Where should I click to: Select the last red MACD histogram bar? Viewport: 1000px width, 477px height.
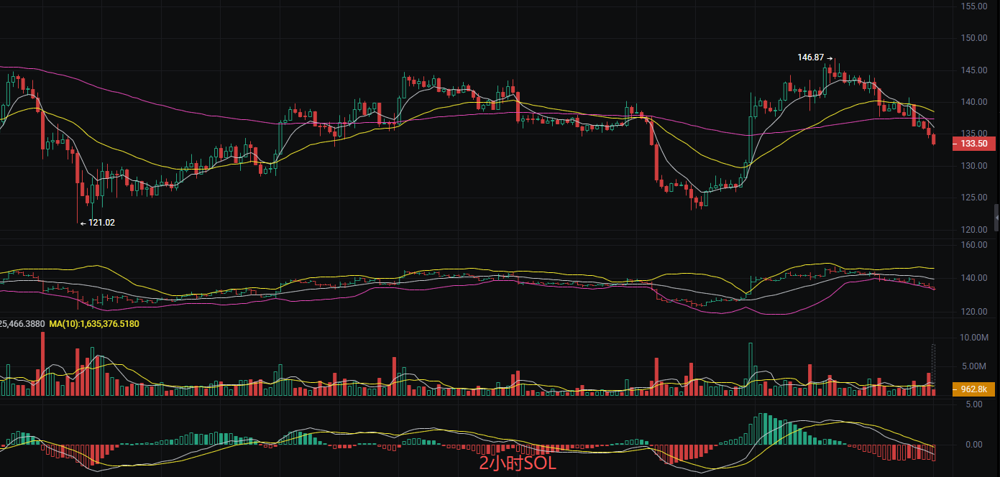[934, 453]
